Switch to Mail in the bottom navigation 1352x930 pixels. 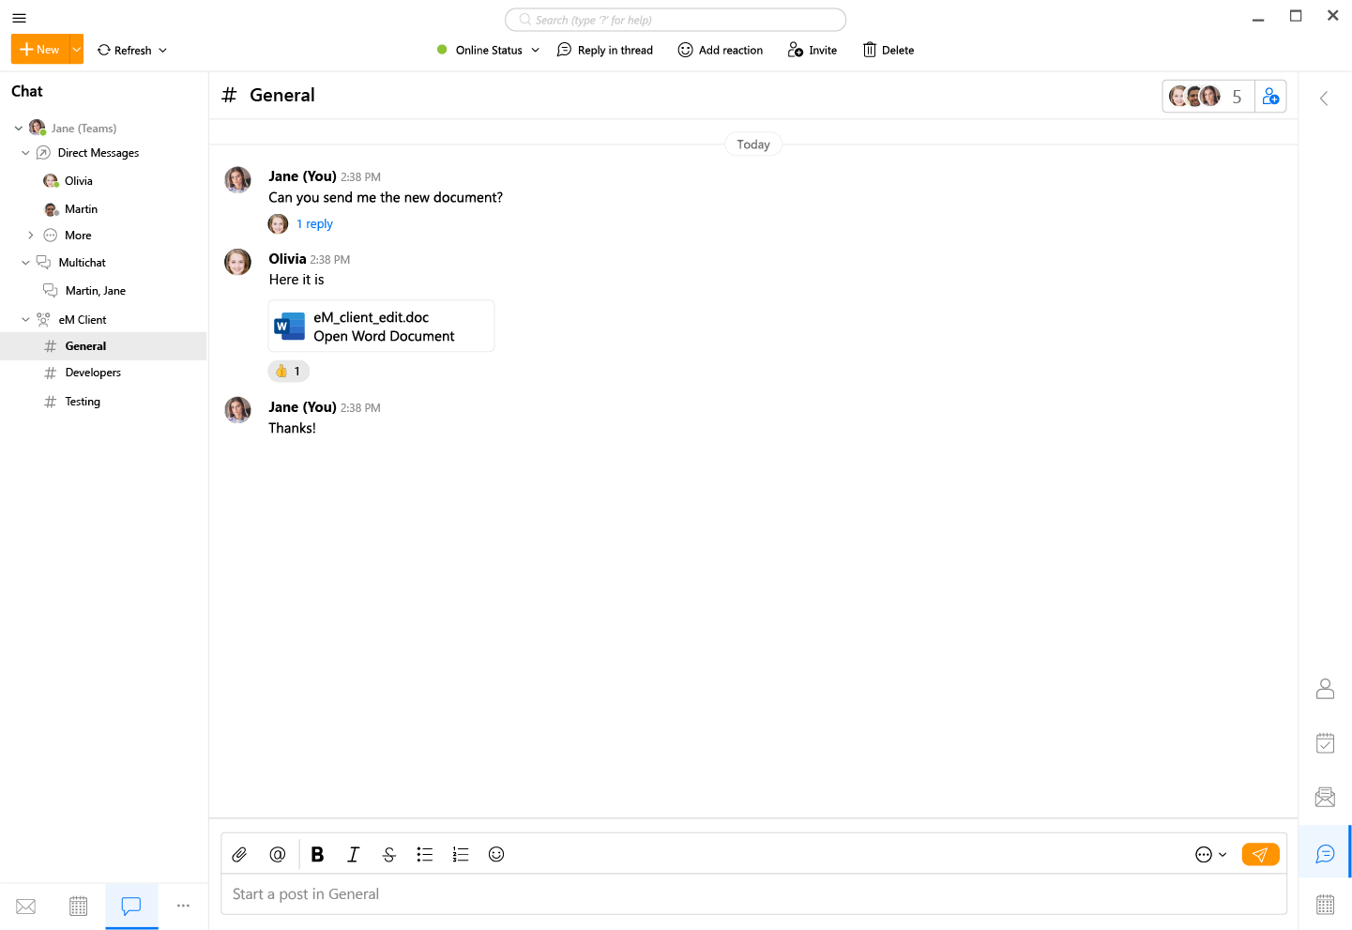pyautogui.click(x=26, y=907)
